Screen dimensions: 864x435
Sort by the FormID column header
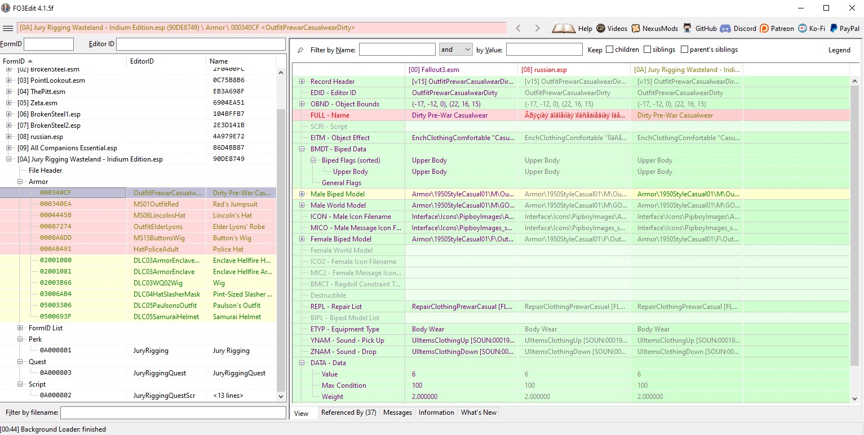(x=64, y=61)
